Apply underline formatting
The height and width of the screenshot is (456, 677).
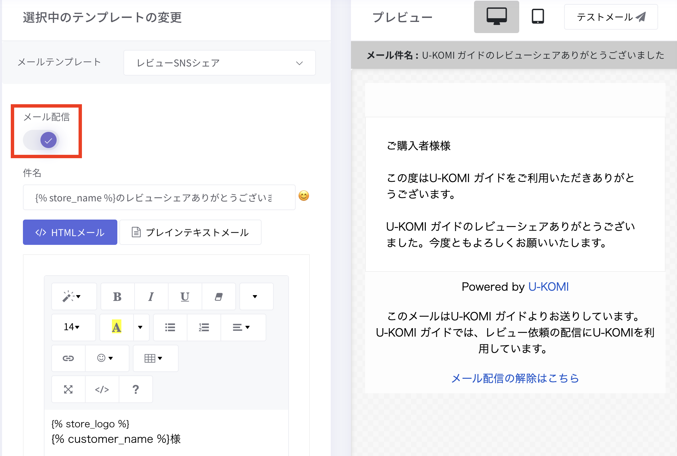click(x=185, y=297)
